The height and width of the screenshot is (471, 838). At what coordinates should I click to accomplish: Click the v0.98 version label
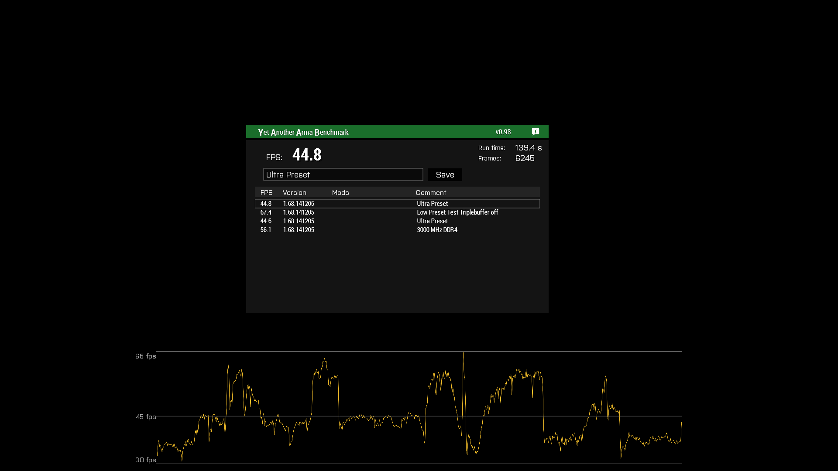[x=503, y=132]
